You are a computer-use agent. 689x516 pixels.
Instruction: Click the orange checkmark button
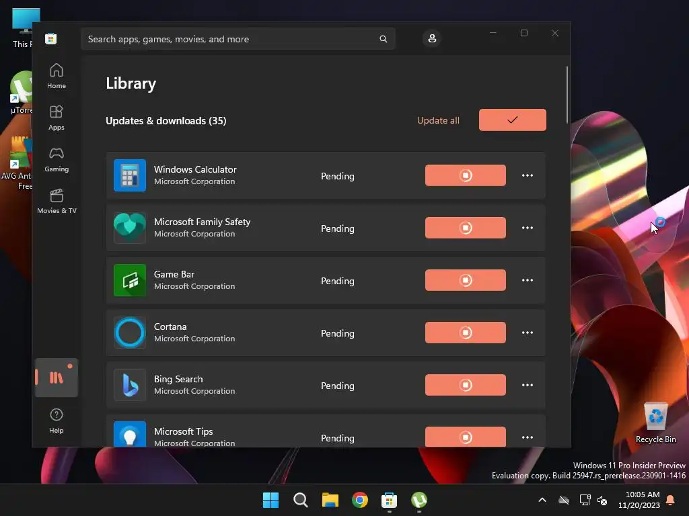[512, 120]
